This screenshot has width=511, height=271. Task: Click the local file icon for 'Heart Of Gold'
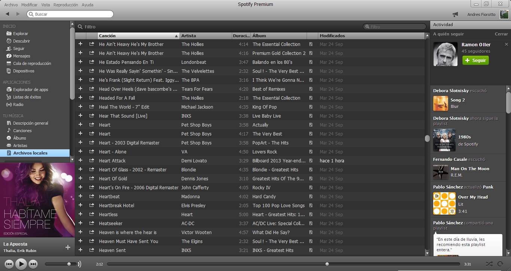311,178
